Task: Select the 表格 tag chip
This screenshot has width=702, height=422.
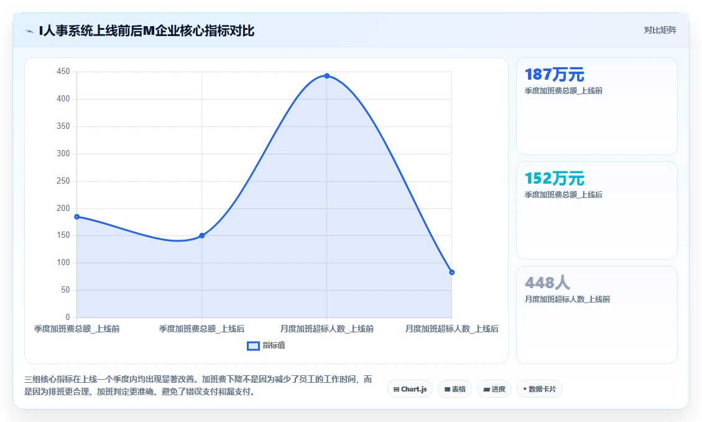Action: 455,389
